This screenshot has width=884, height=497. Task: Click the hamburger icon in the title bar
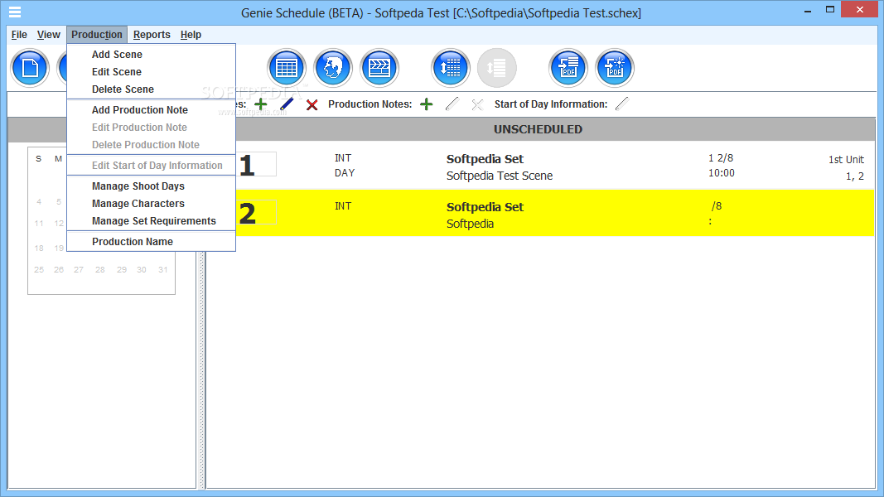point(15,12)
